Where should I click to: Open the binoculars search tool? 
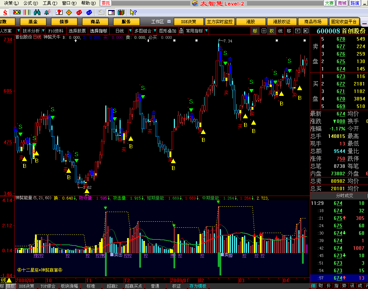tap(37, 12)
